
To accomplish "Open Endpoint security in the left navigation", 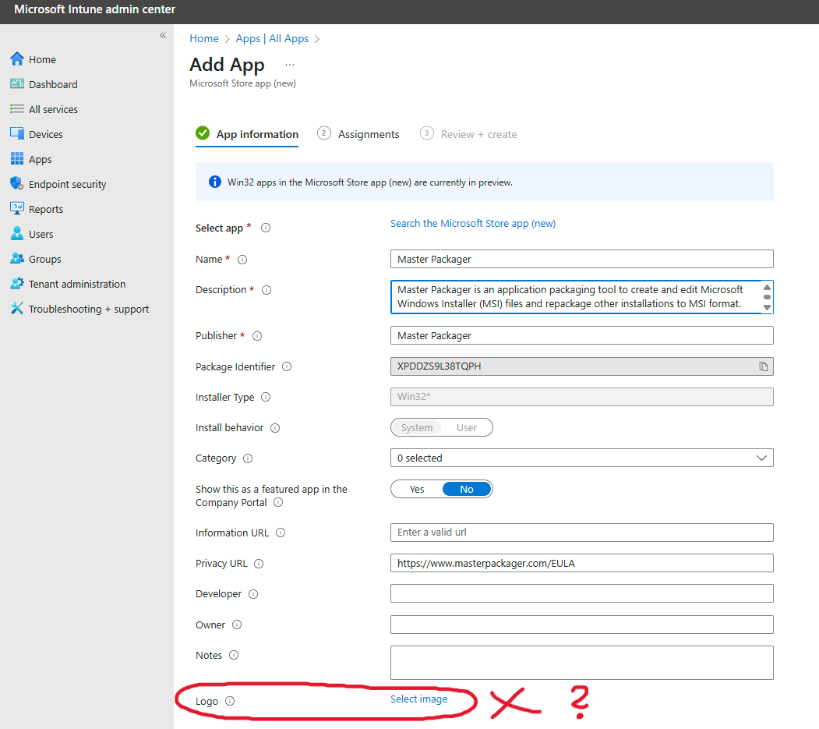I will pos(67,185).
